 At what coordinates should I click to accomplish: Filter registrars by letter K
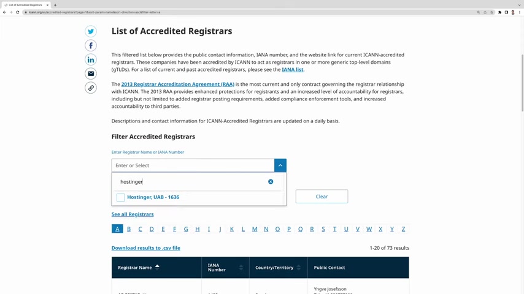231,229
